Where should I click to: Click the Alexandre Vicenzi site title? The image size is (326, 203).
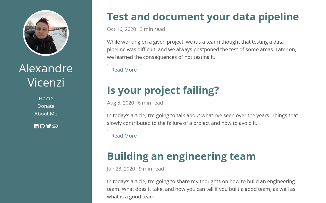pos(46,75)
